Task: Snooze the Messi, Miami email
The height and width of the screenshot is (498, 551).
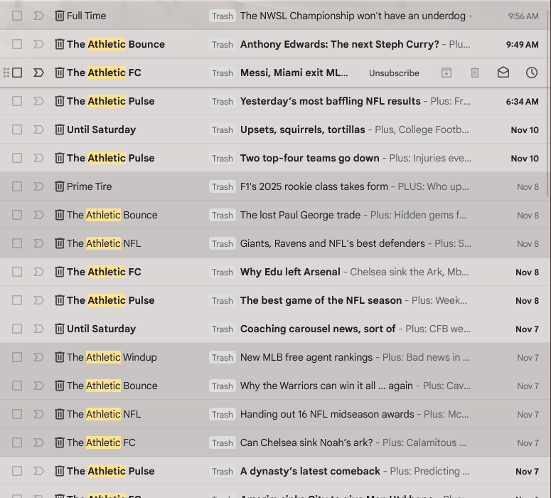Action: click(532, 73)
